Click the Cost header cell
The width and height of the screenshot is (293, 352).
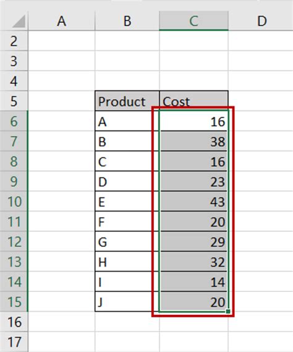(194, 101)
